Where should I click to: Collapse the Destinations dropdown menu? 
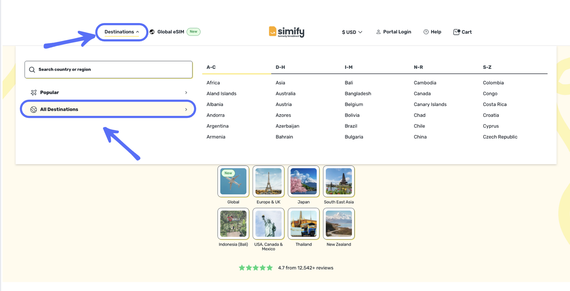pos(122,32)
